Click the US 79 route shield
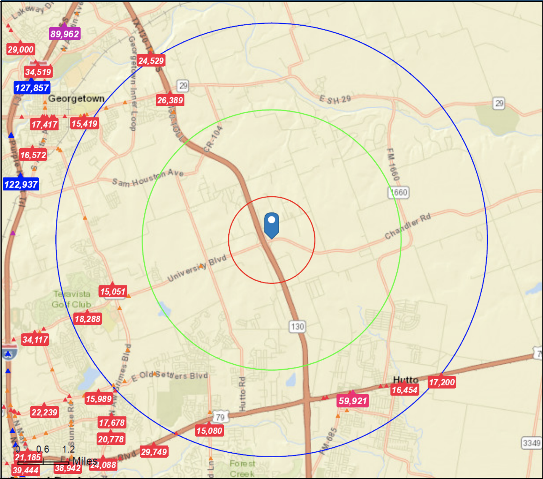 220,417
